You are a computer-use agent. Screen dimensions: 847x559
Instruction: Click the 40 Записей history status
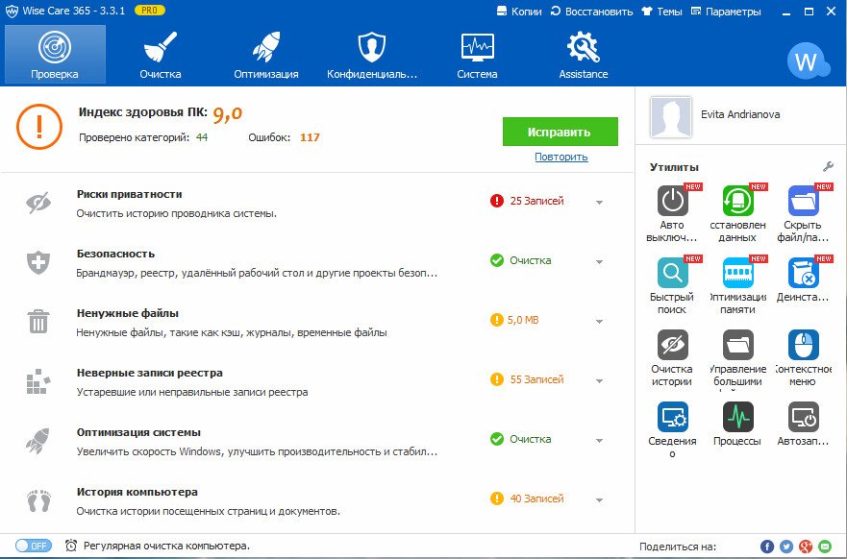pos(527,498)
